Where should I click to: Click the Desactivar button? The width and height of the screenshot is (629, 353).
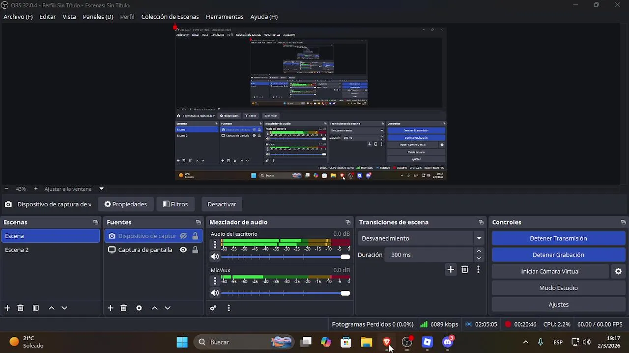(222, 204)
